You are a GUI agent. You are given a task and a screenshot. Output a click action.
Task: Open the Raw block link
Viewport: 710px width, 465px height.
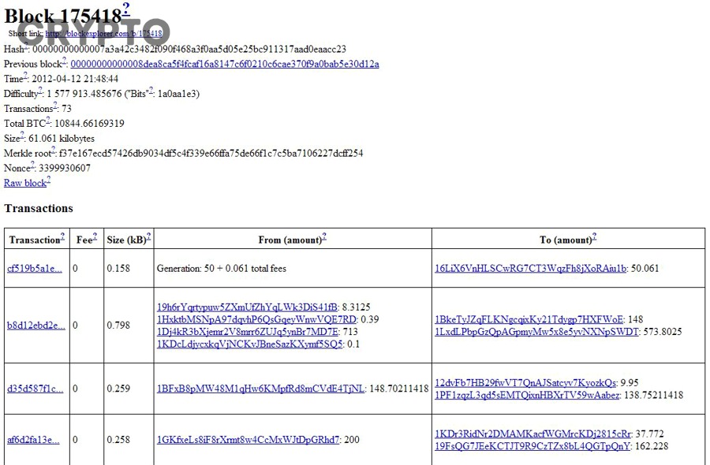(25, 183)
